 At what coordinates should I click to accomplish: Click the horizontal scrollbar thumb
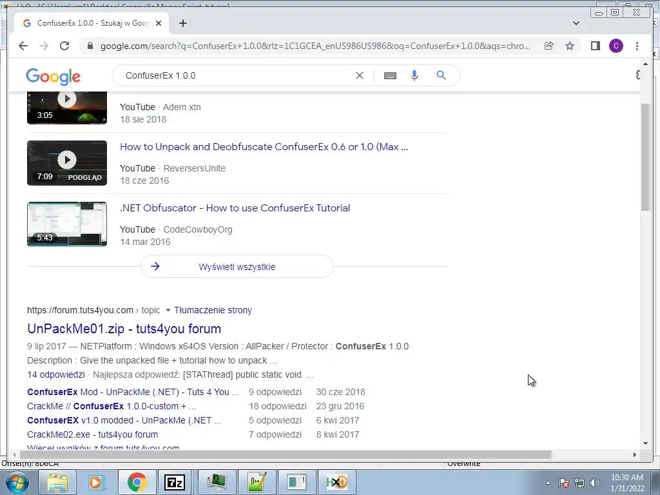coord(286,454)
